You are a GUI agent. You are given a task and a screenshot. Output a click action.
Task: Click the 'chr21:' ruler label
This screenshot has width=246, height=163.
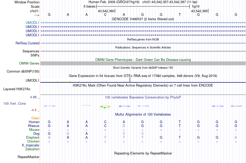point(35,11)
